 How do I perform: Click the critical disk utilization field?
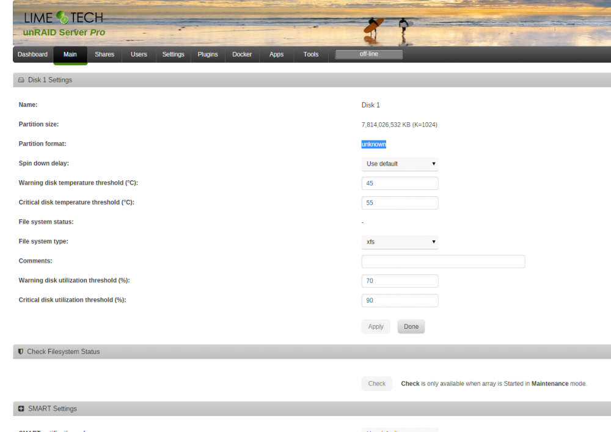tap(400, 301)
